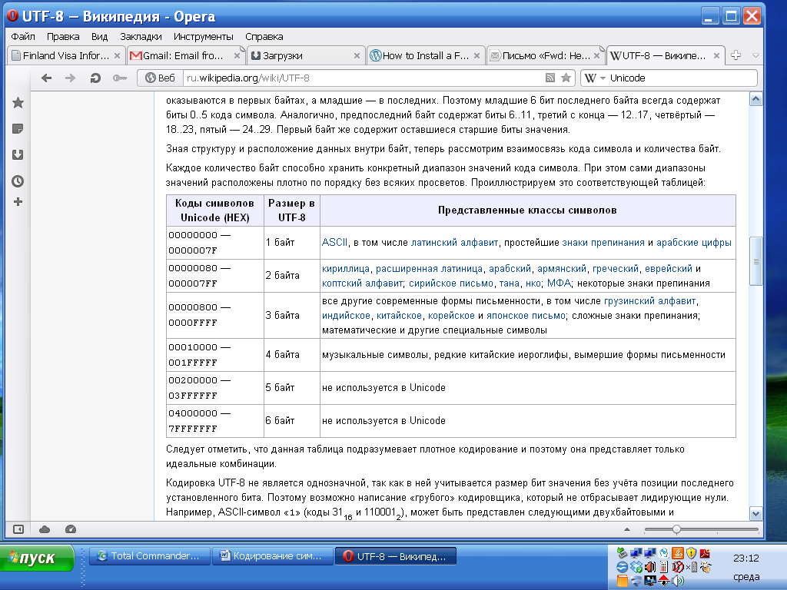Open the МФА link

[x=559, y=283]
